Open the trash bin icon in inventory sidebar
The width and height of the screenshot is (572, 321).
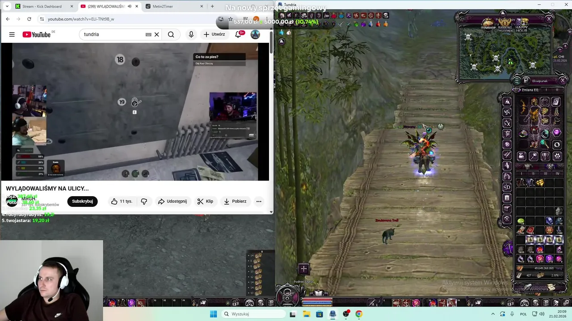click(507, 197)
